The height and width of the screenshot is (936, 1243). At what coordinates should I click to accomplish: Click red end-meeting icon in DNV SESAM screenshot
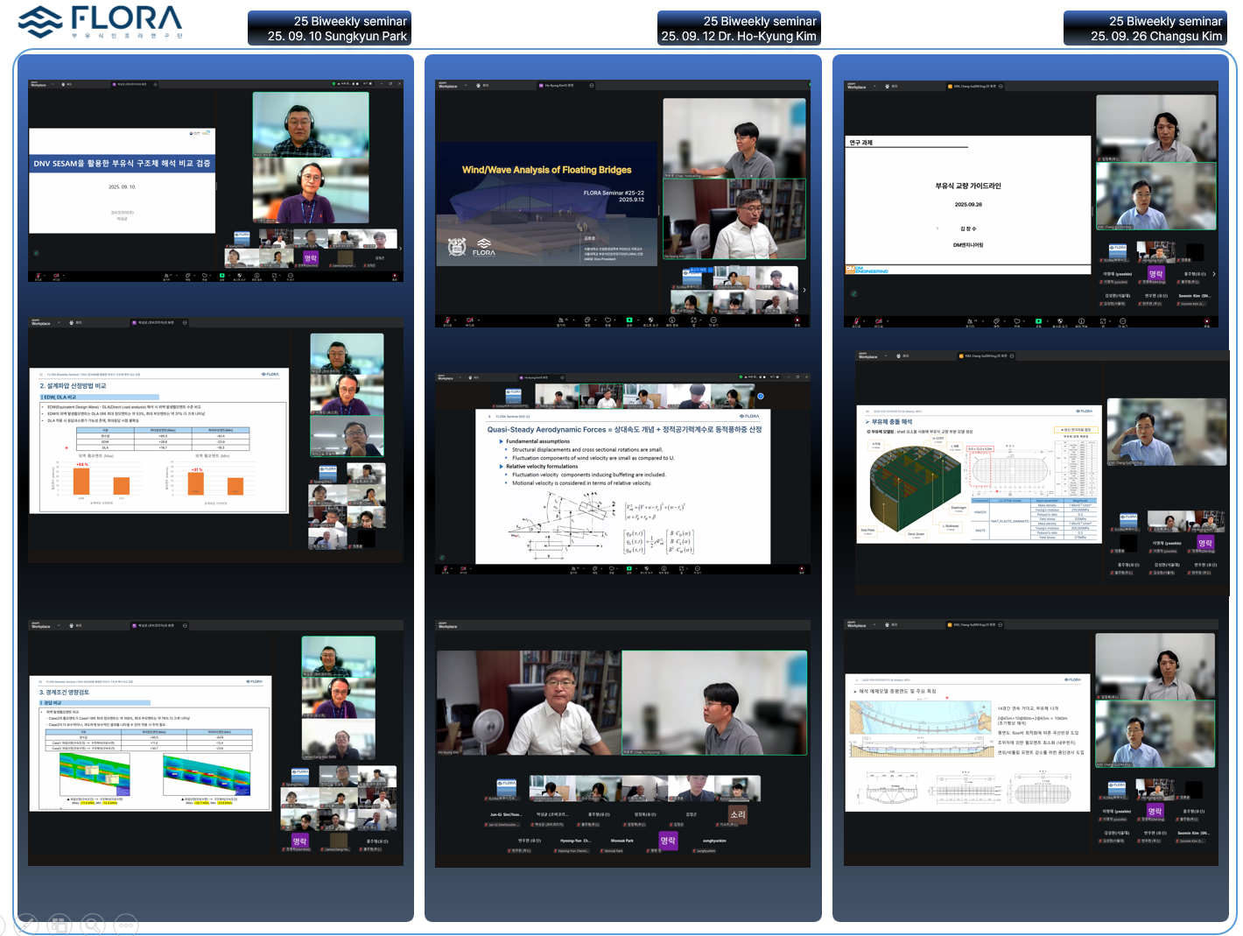(394, 277)
